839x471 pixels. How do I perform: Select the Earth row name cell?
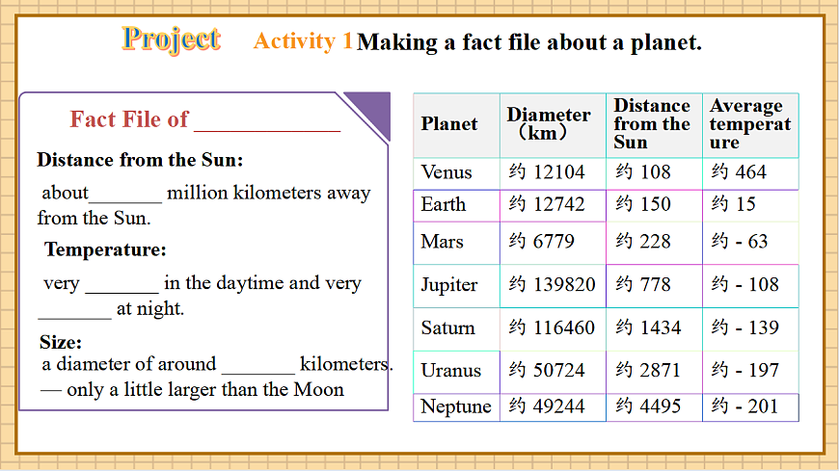[455, 205]
